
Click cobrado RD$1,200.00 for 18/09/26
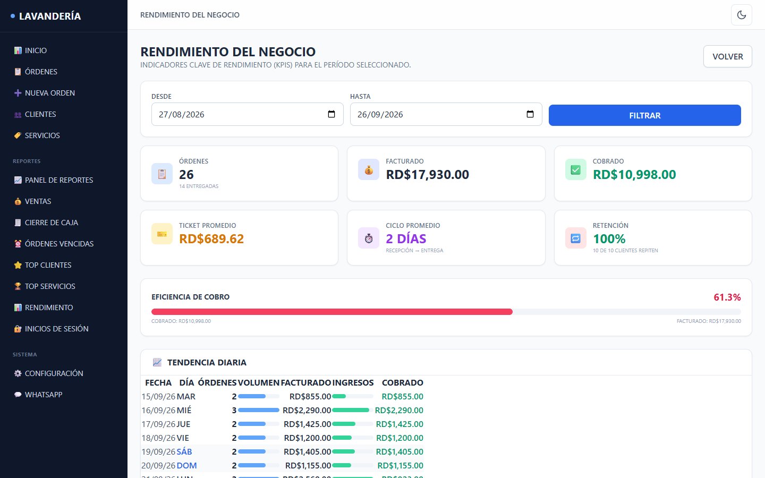pos(399,438)
